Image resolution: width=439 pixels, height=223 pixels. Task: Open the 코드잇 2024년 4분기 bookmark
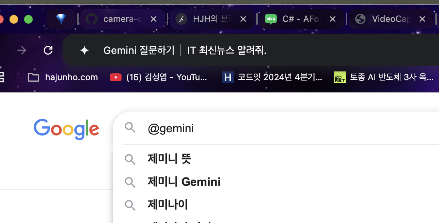tap(272, 77)
